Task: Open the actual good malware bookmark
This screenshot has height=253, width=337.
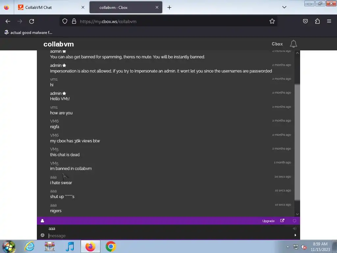Action: coord(28,33)
